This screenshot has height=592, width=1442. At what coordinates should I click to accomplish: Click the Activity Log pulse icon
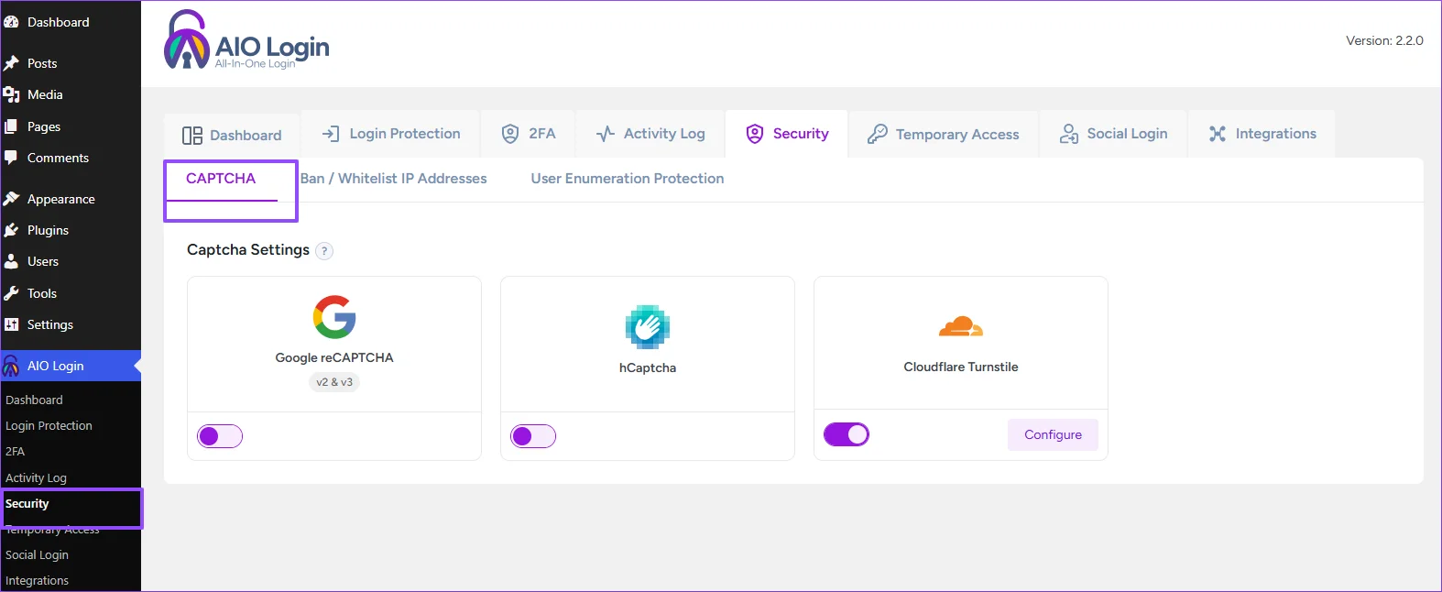click(606, 134)
